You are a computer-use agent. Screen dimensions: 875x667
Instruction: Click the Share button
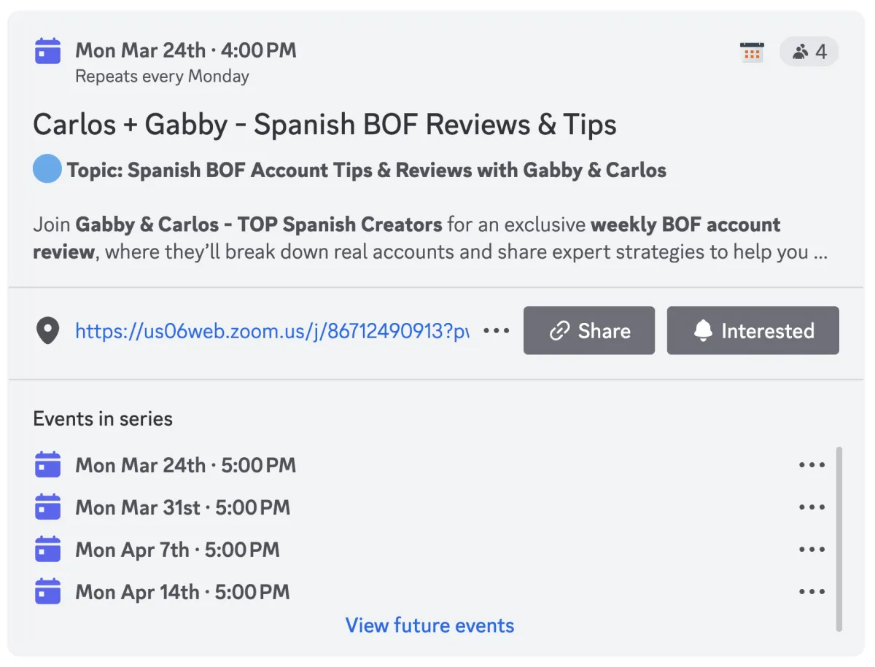click(x=589, y=331)
